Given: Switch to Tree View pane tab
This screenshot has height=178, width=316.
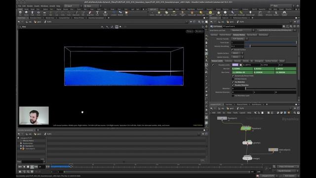Looking at the screenshot, I should (x=229, y=104).
